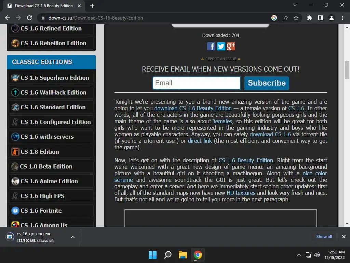Click the 'females' text link
Viewport: 350px width, 263px height.
tap(223, 121)
